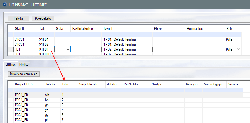Click the Huomautus field in FB1 row
The height and width of the screenshot is (123, 250).
204,50
